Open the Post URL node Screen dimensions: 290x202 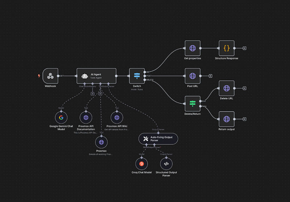tap(192, 76)
